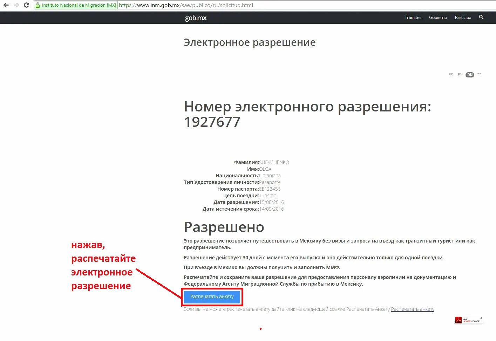Click the passport number EE123456

coord(270,189)
